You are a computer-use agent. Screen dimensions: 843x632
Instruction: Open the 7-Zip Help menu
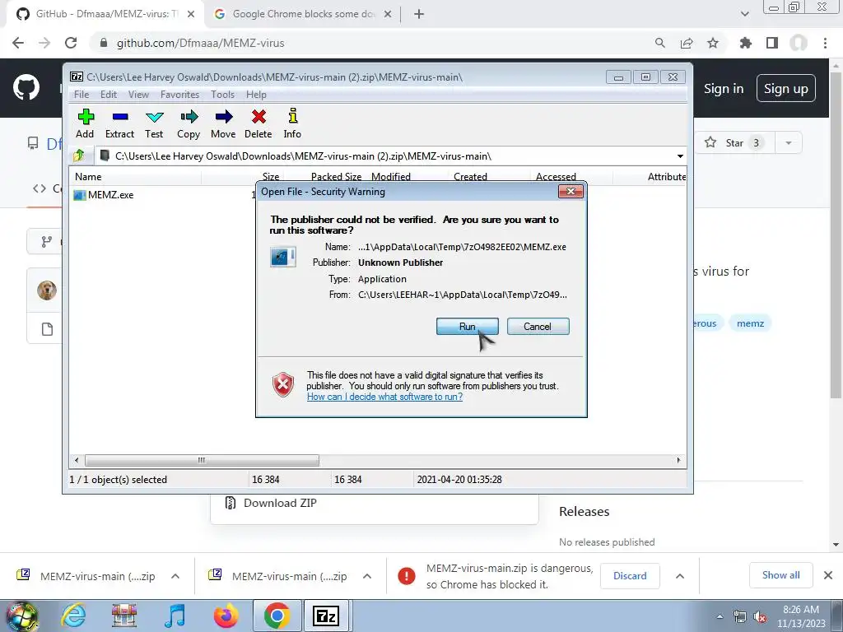pos(256,95)
